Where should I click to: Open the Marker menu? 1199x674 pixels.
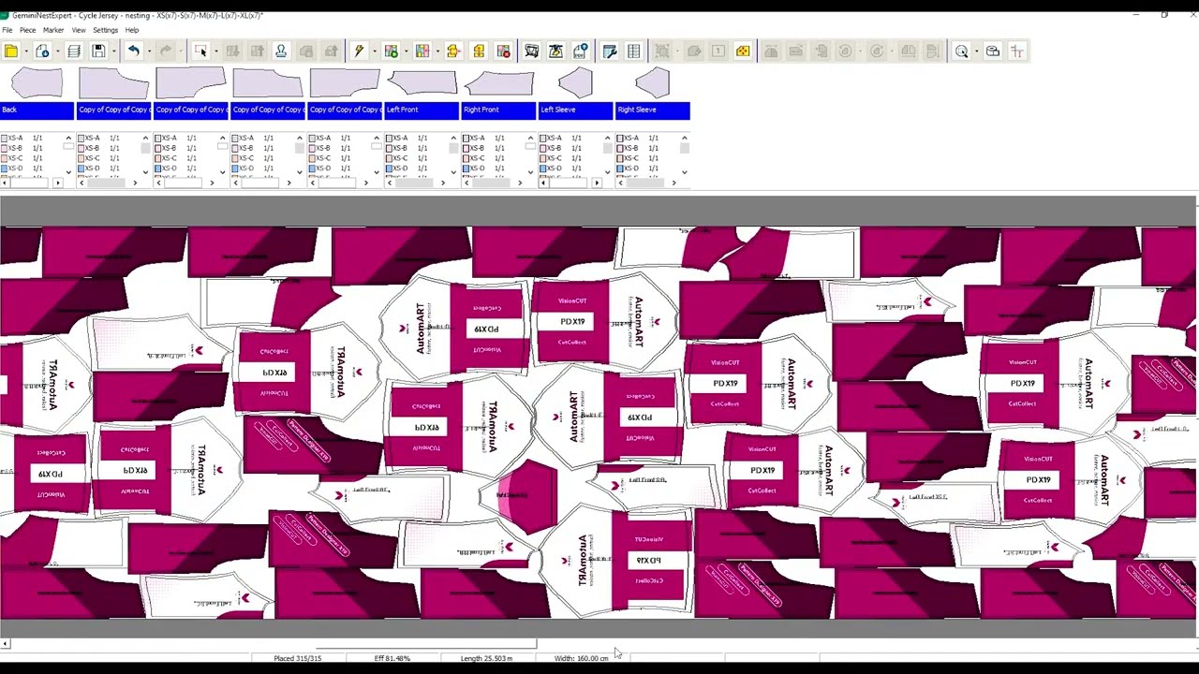pos(53,30)
